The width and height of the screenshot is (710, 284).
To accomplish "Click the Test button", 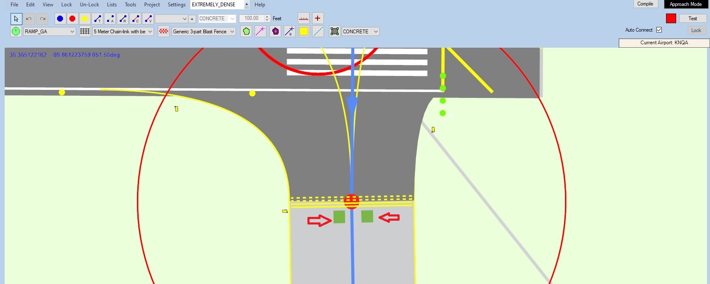I will [x=693, y=19].
